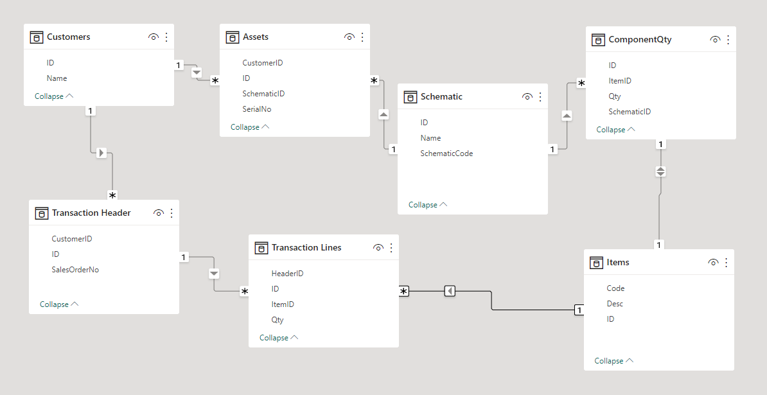767x395 pixels.
Task: Click the one marker at Items left edge
Action: 579,310
